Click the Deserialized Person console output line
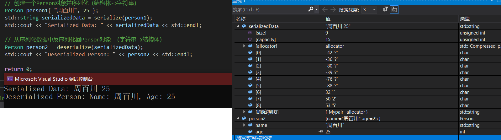The image size is (501, 140). [90, 97]
